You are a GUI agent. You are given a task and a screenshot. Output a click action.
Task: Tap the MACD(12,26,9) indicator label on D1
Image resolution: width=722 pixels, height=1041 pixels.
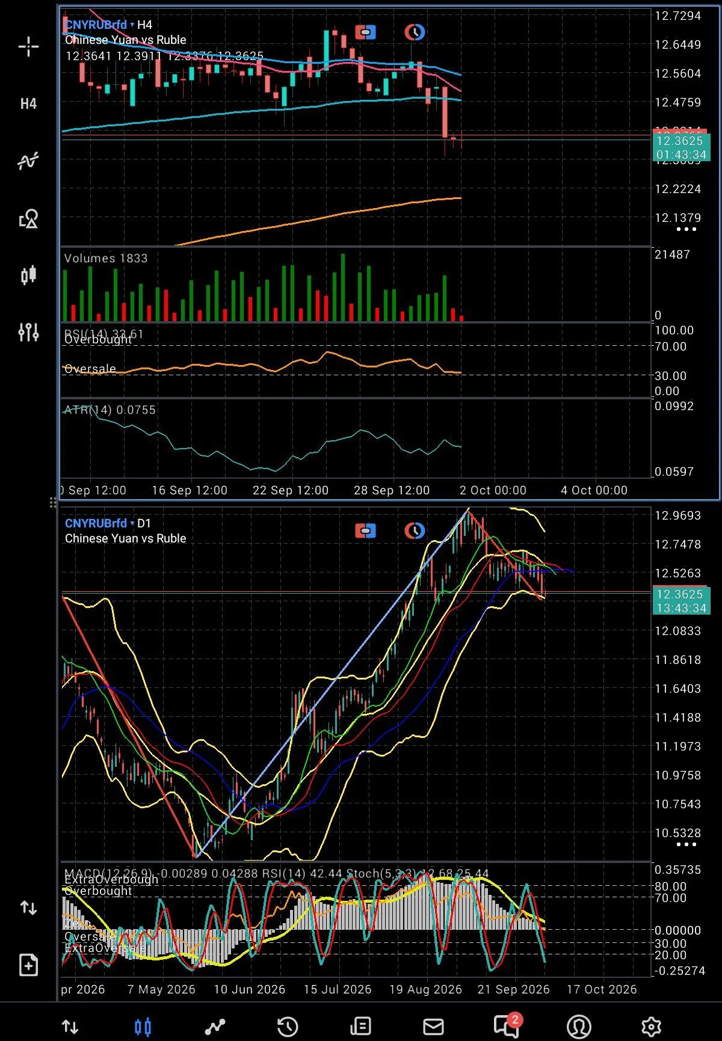109,873
